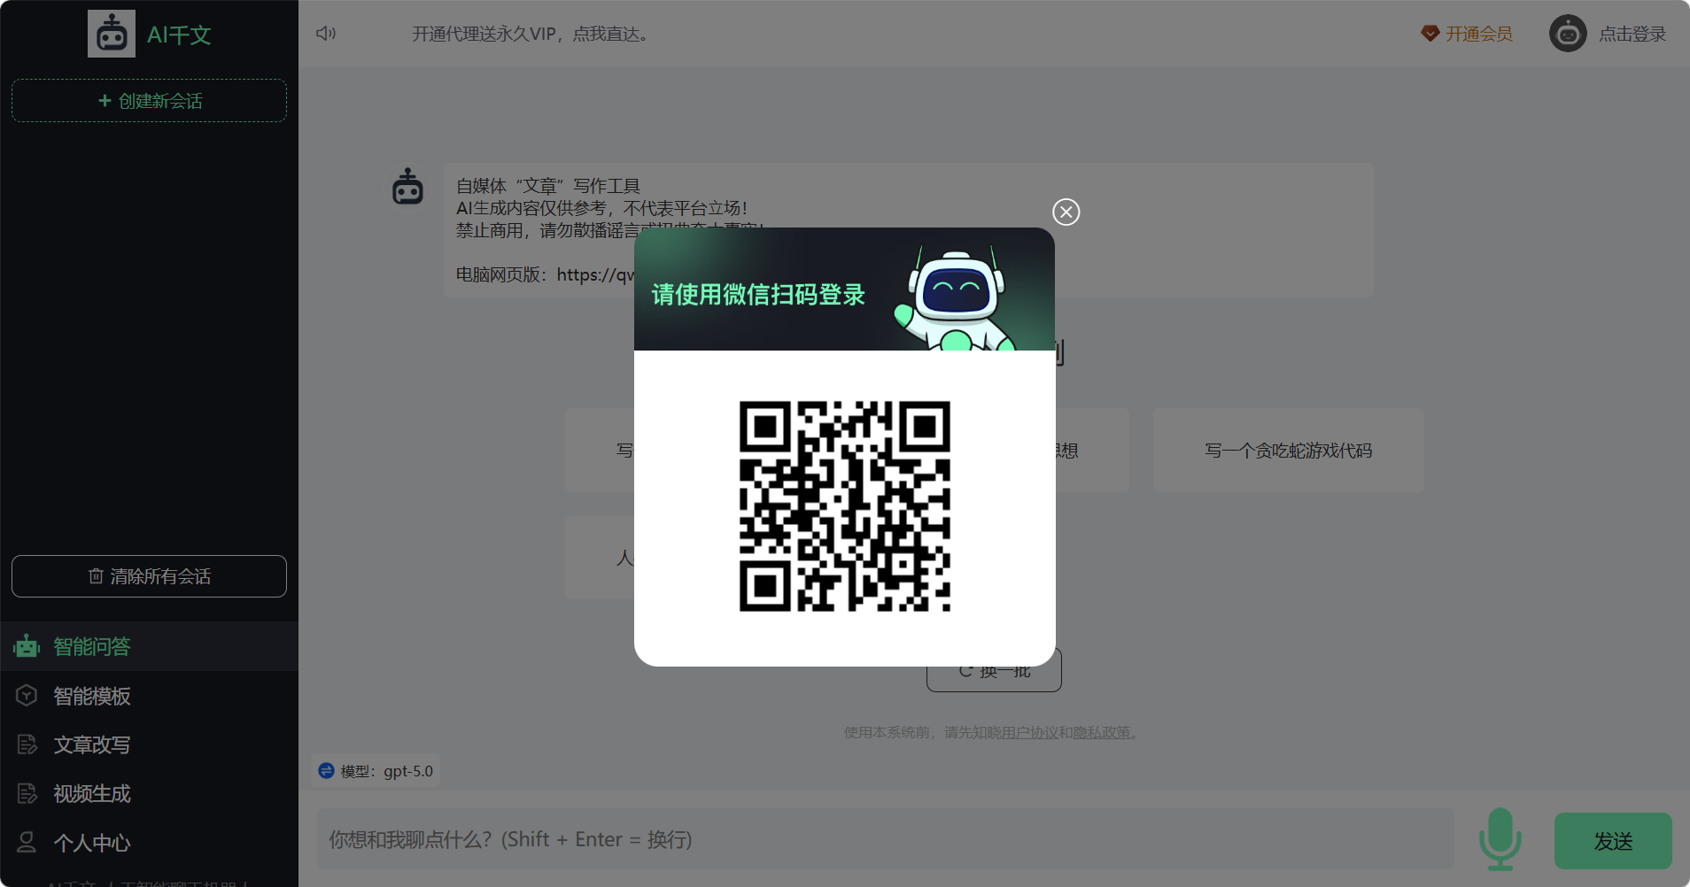Click the model switch icon beside gpt-5.0
This screenshot has width=1690, height=887.
tap(327, 771)
